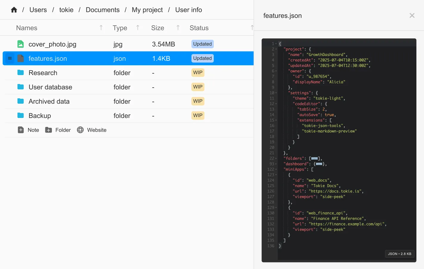Sort by Type column arrow
The width and height of the screenshot is (424, 269).
(138, 28)
